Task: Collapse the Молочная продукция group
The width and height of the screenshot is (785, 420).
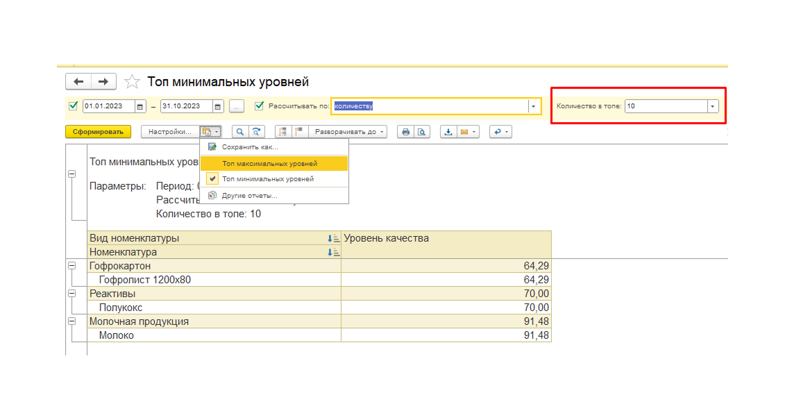Action: coord(72,321)
